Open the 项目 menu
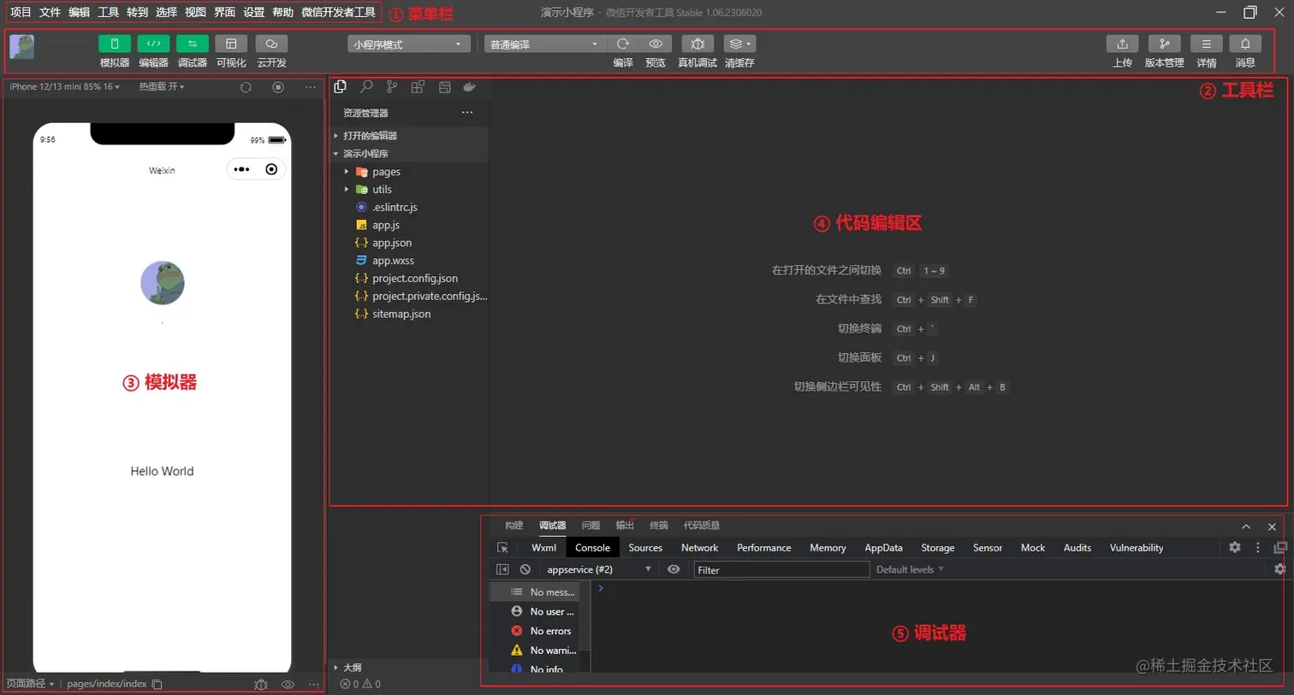Screen dimensions: 1294x695 tap(21, 12)
